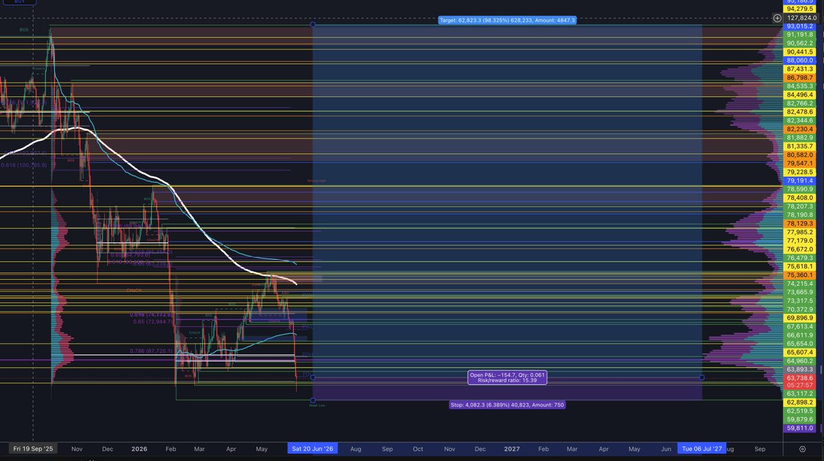Select the Stop 4,082.3 label of the position
Viewport: 824px width, 461px height.
pyautogui.click(x=507, y=405)
